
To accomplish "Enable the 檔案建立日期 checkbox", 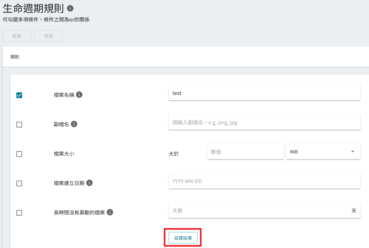I will (x=19, y=183).
